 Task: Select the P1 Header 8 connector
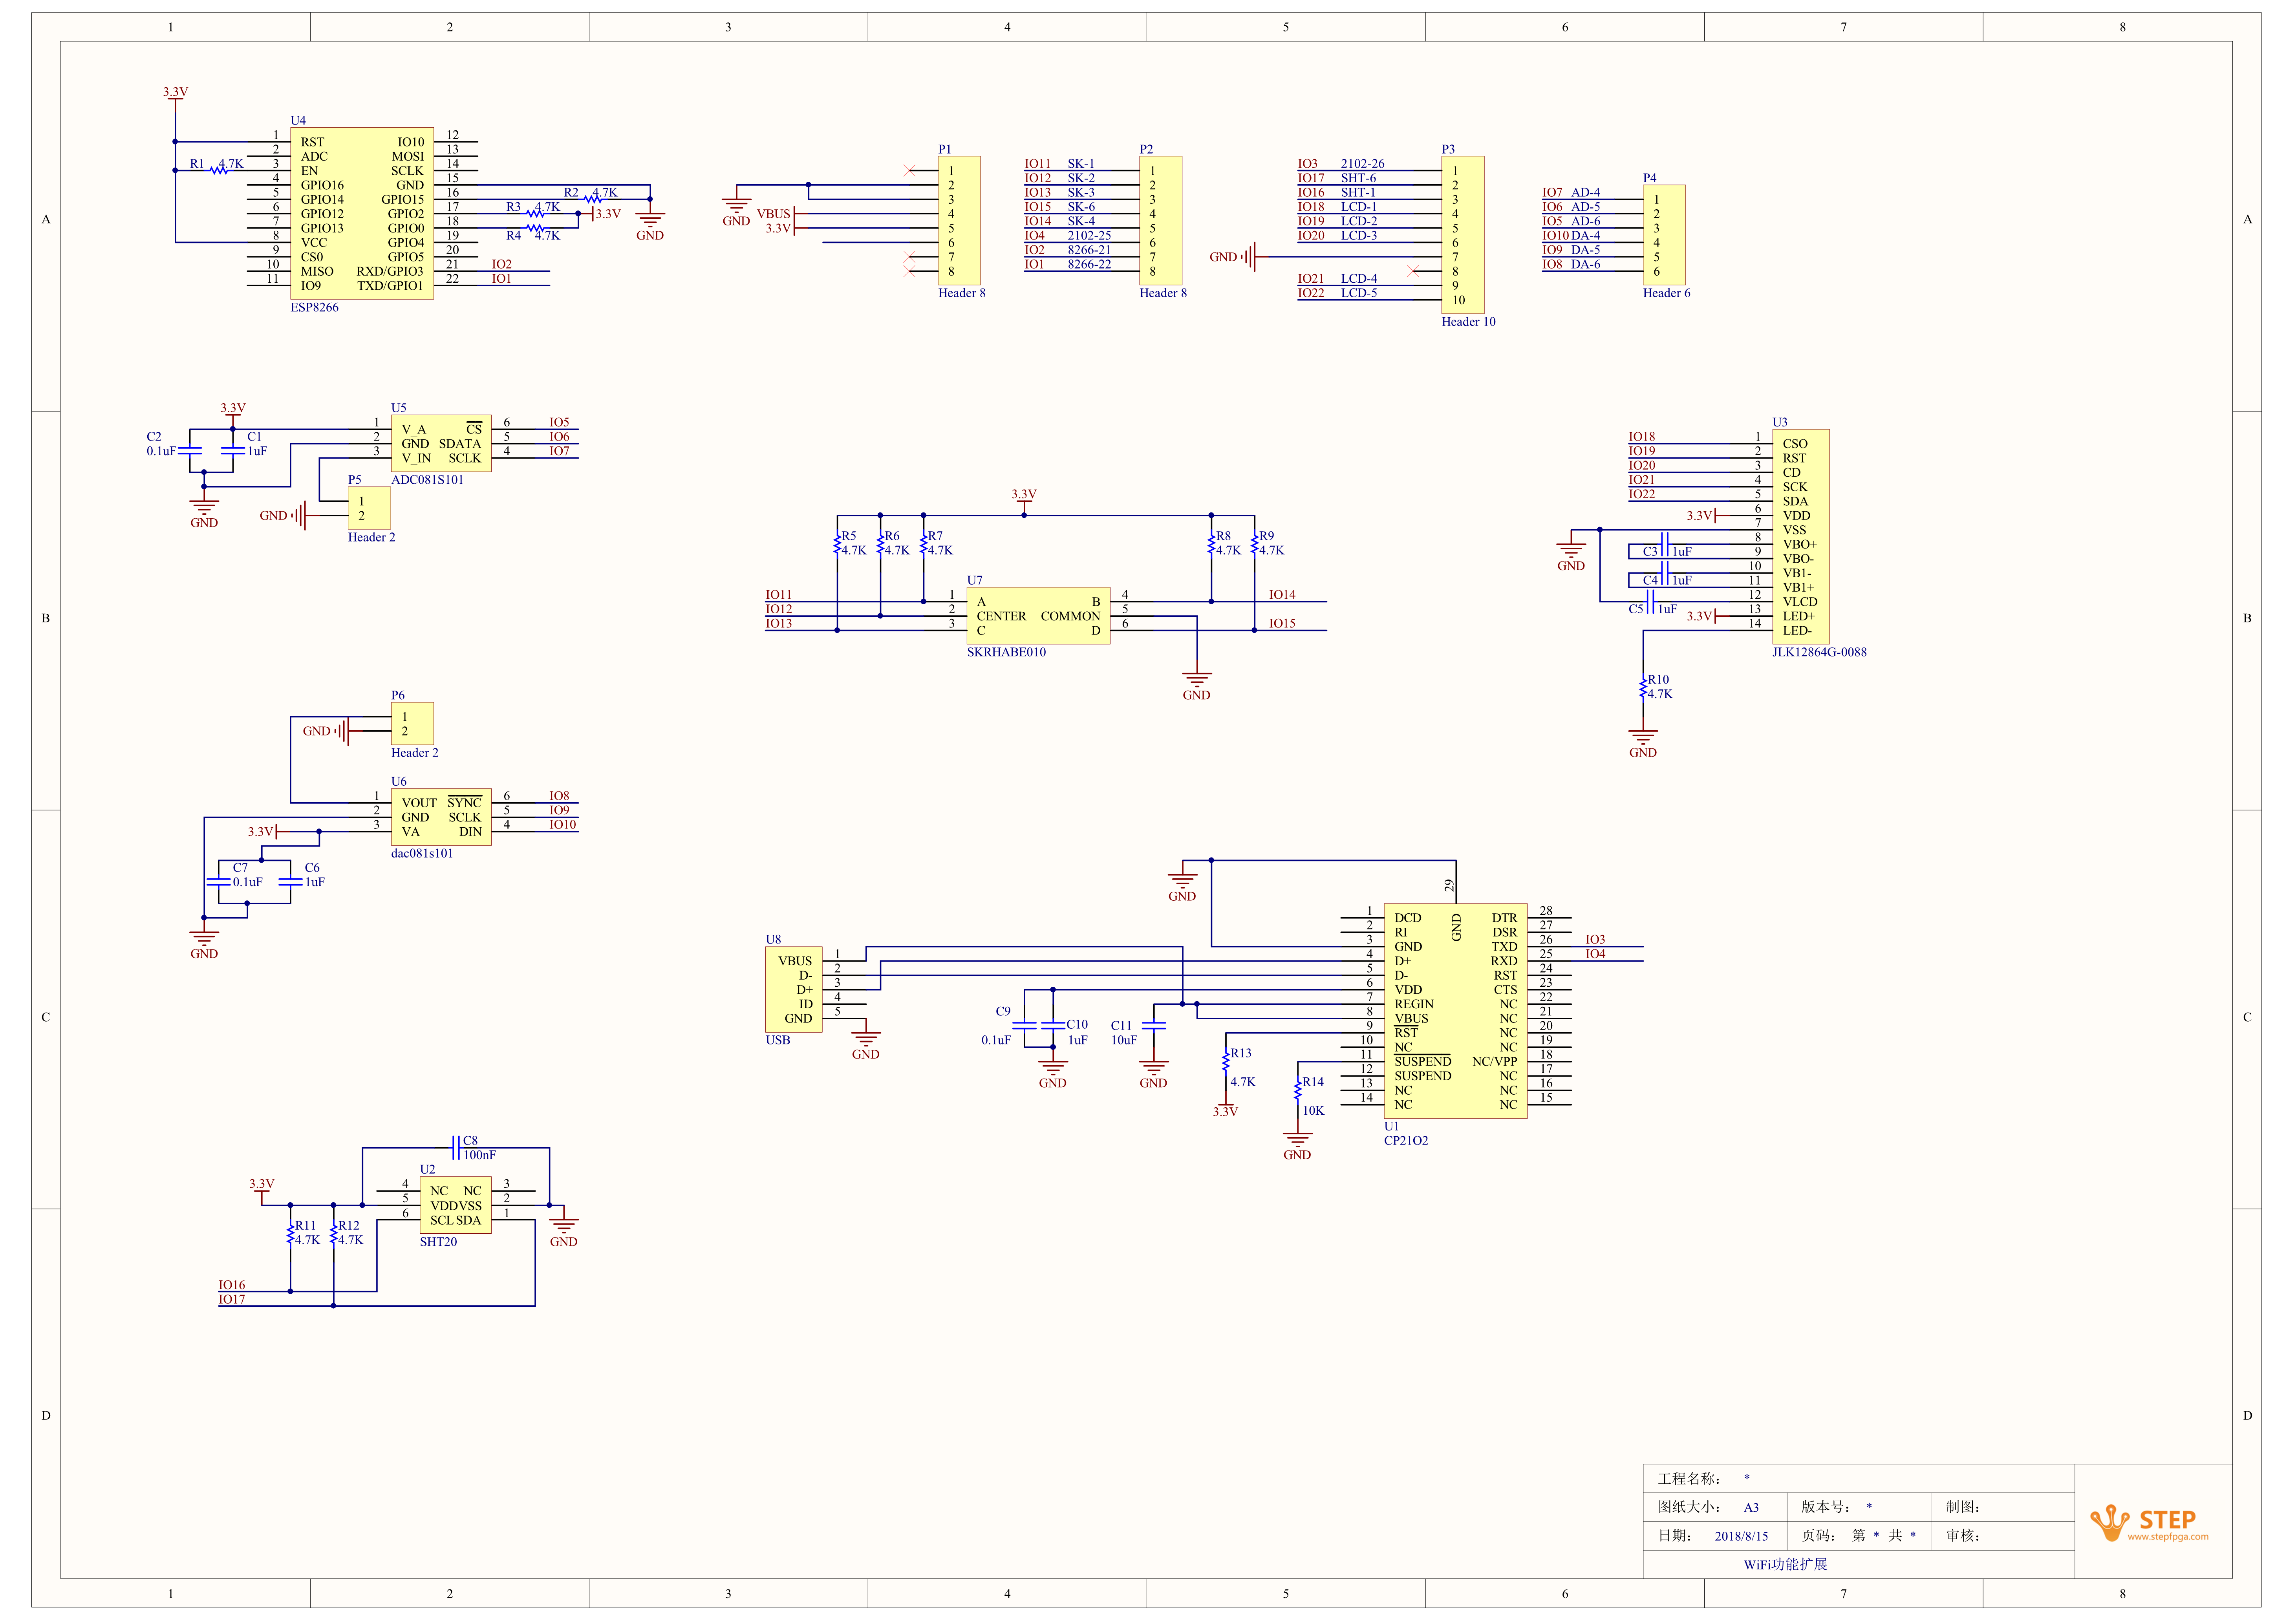point(958,220)
